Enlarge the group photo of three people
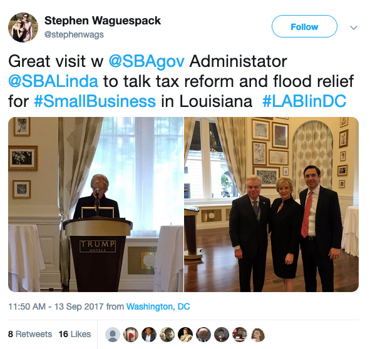The height and width of the screenshot is (349, 370). tap(271, 205)
